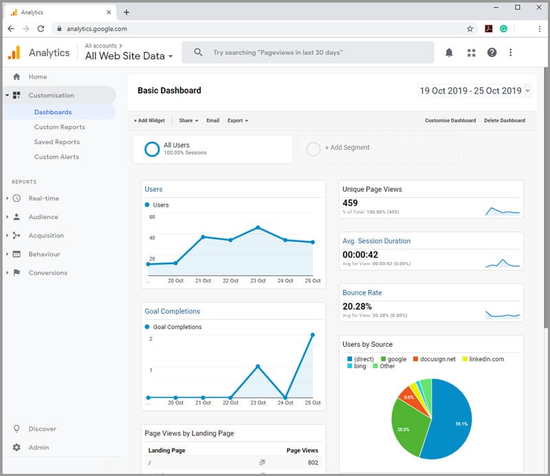The width and height of the screenshot is (550, 476).
Task: Expand the Audience reports section
Action: 43,217
